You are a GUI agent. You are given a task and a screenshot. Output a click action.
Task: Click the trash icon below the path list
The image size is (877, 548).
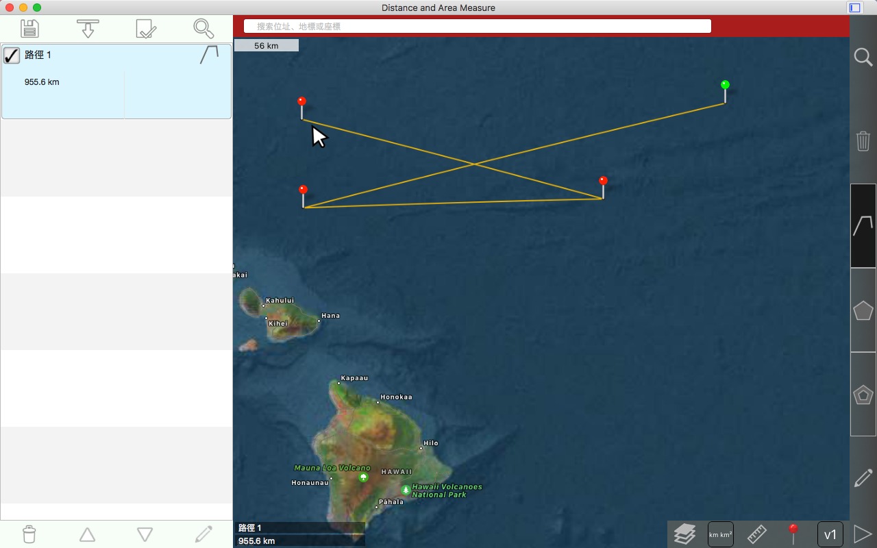(x=29, y=534)
